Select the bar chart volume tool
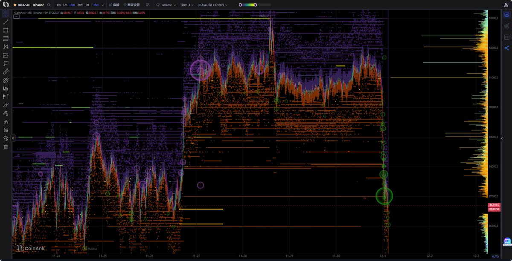The height and width of the screenshot is (261, 512). [x=6, y=88]
